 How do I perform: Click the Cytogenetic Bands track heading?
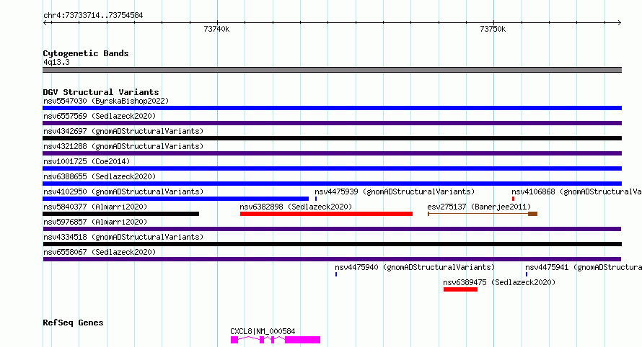pyautogui.click(x=86, y=53)
